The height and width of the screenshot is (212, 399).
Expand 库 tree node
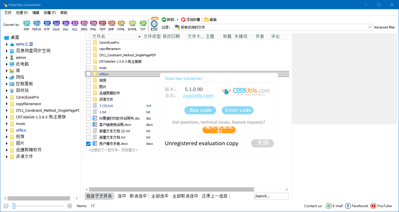tap(7, 71)
